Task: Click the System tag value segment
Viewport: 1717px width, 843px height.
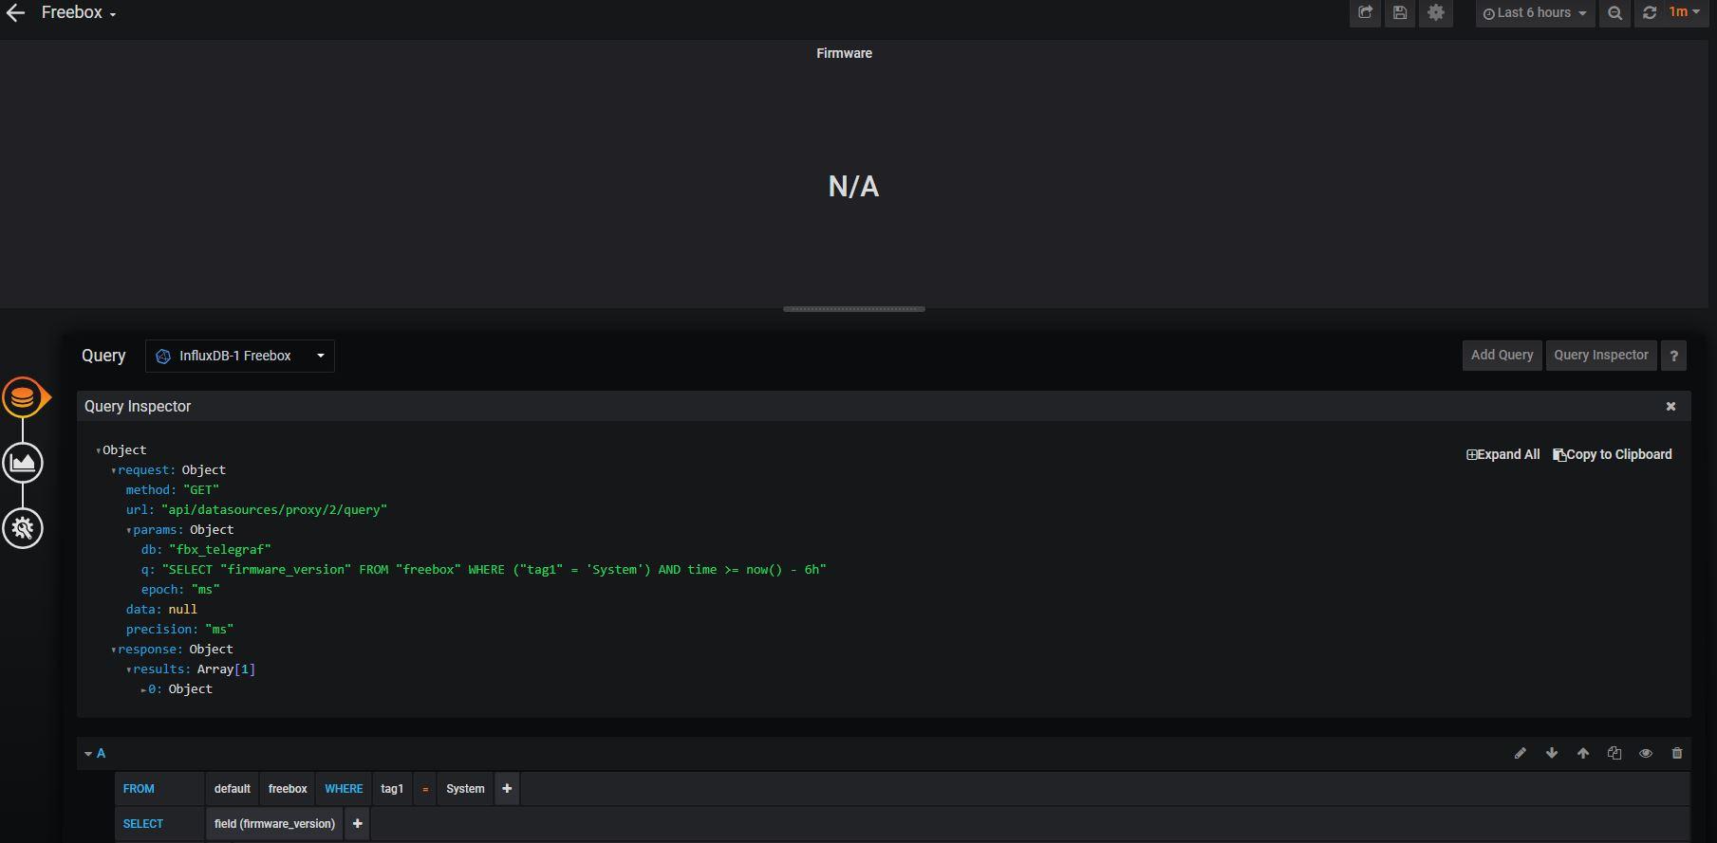Action: (x=465, y=789)
